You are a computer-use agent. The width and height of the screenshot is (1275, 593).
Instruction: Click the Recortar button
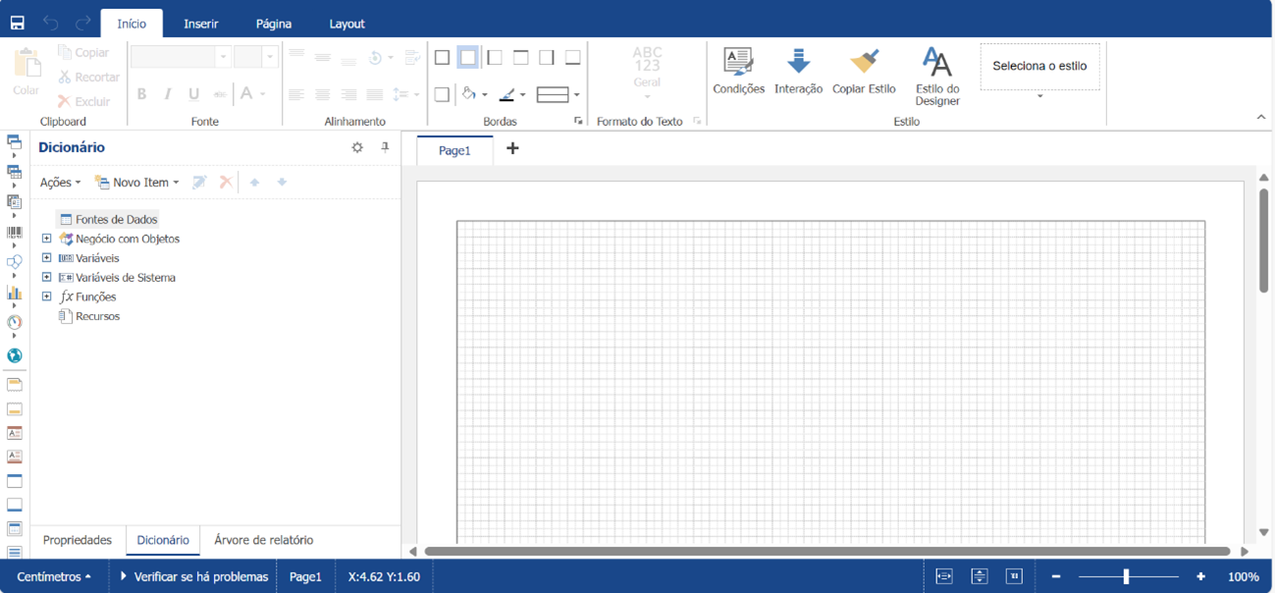pyautogui.click(x=88, y=78)
